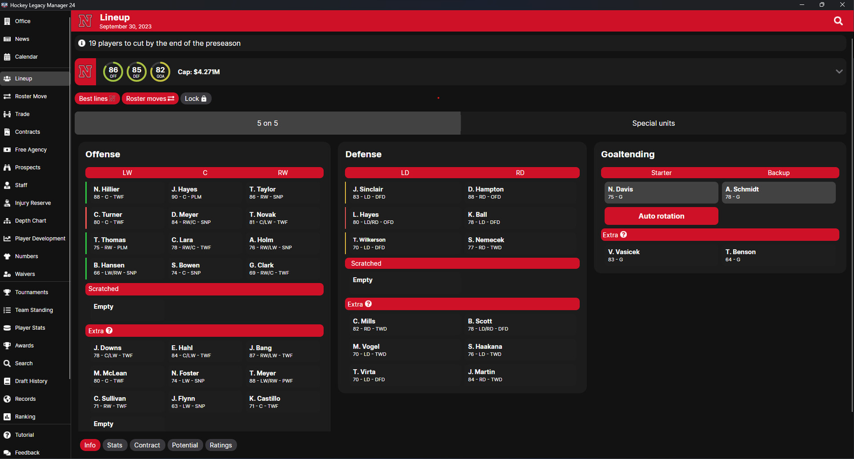The image size is (854, 459).
Task: Enable Best lines
Action: [x=97, y=98]
